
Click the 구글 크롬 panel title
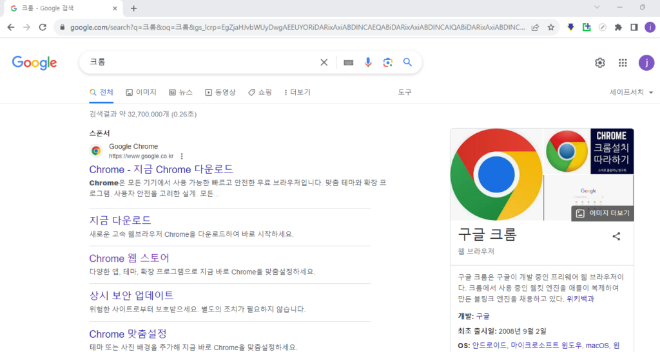487,234
